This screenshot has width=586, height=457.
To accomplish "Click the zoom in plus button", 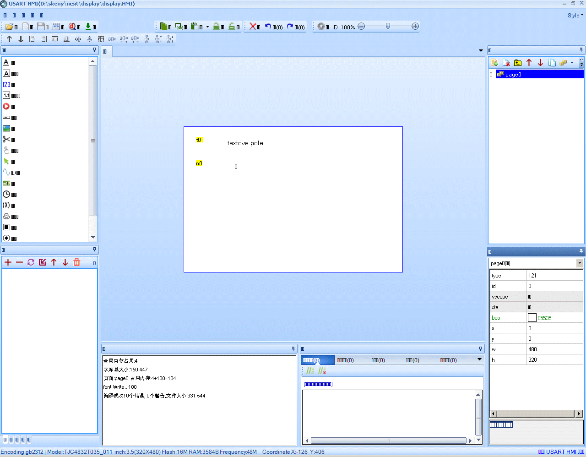I will [415, 27].
